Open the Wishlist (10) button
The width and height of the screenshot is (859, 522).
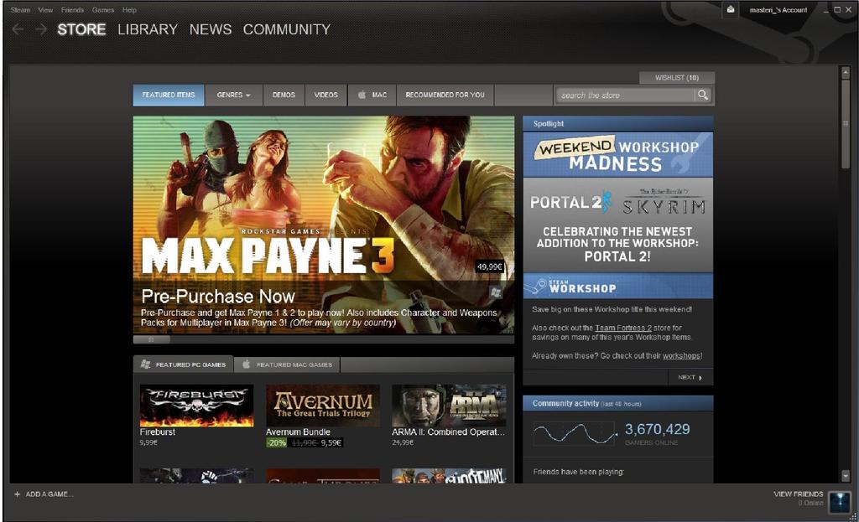point(677,78)
